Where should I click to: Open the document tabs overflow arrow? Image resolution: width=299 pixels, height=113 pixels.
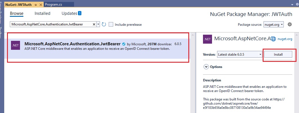point(292,4)
